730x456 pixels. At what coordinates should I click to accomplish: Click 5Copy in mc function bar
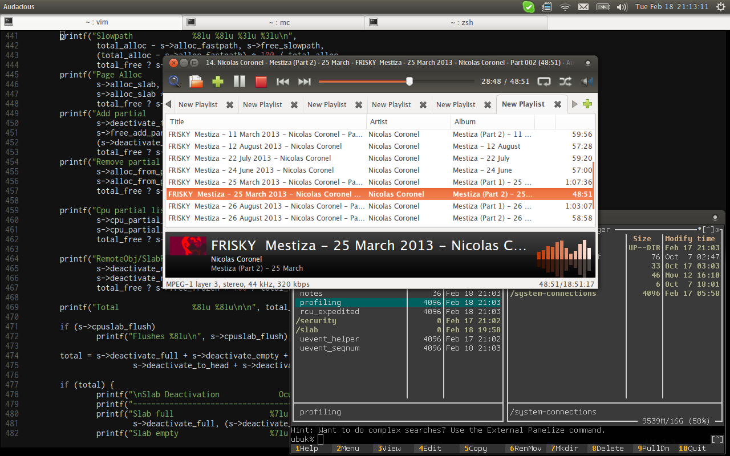coord(476,449)
